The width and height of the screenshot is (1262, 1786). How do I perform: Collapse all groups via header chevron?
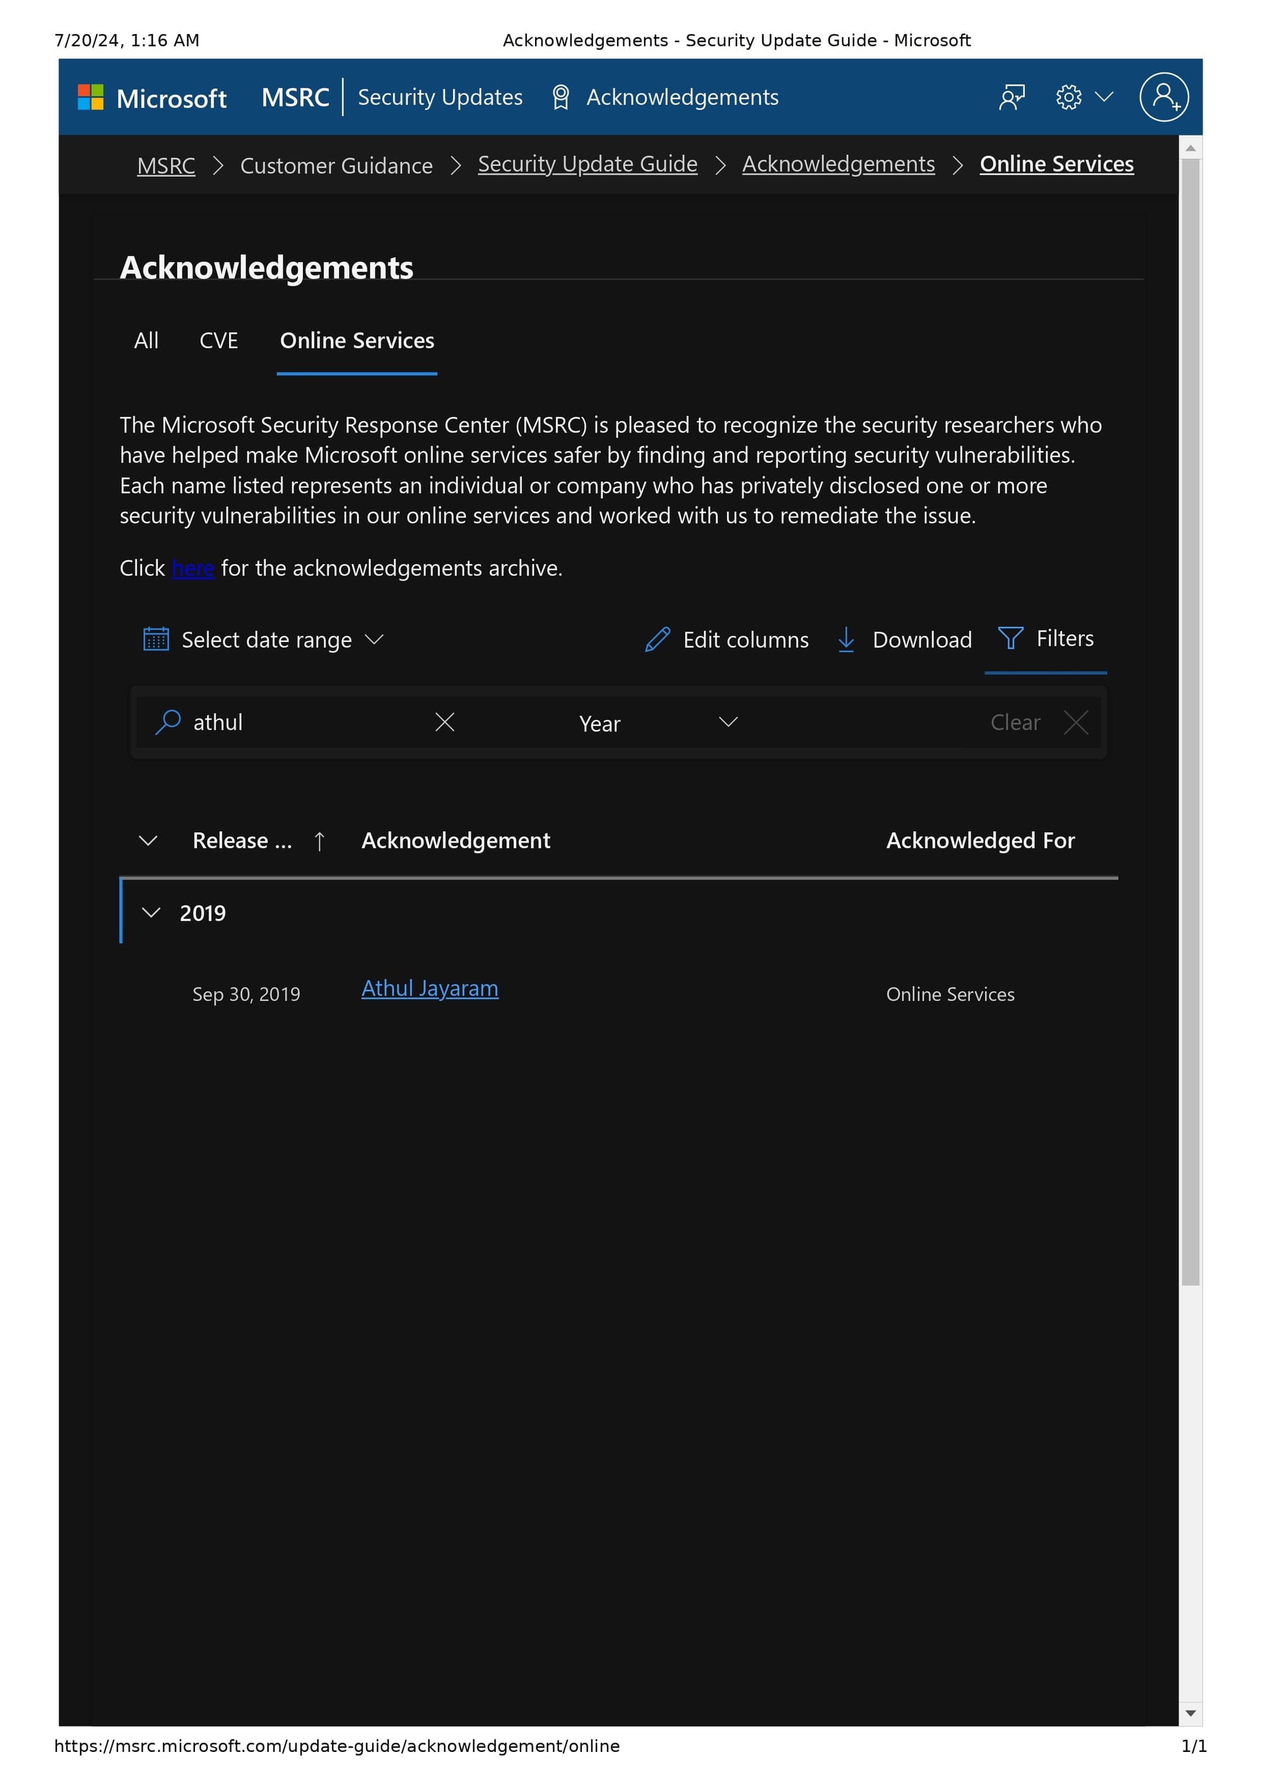tap(148, 840)
